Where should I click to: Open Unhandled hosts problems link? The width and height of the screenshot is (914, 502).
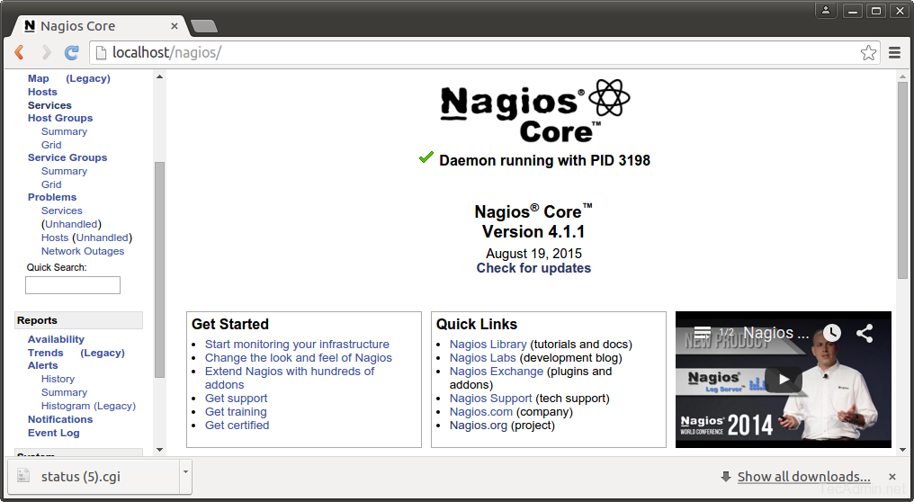click(102, 238)
